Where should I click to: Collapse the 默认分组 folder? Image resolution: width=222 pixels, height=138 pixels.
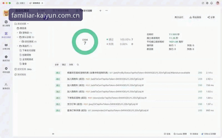tap(17, 37)
